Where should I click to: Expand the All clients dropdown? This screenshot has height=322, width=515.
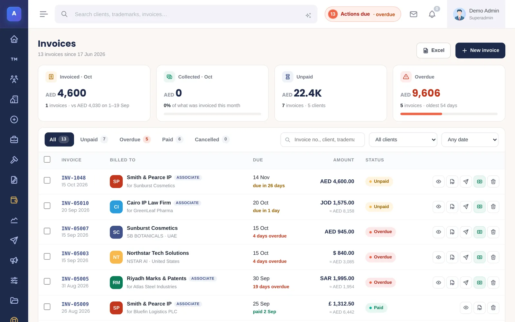point(403,140)
